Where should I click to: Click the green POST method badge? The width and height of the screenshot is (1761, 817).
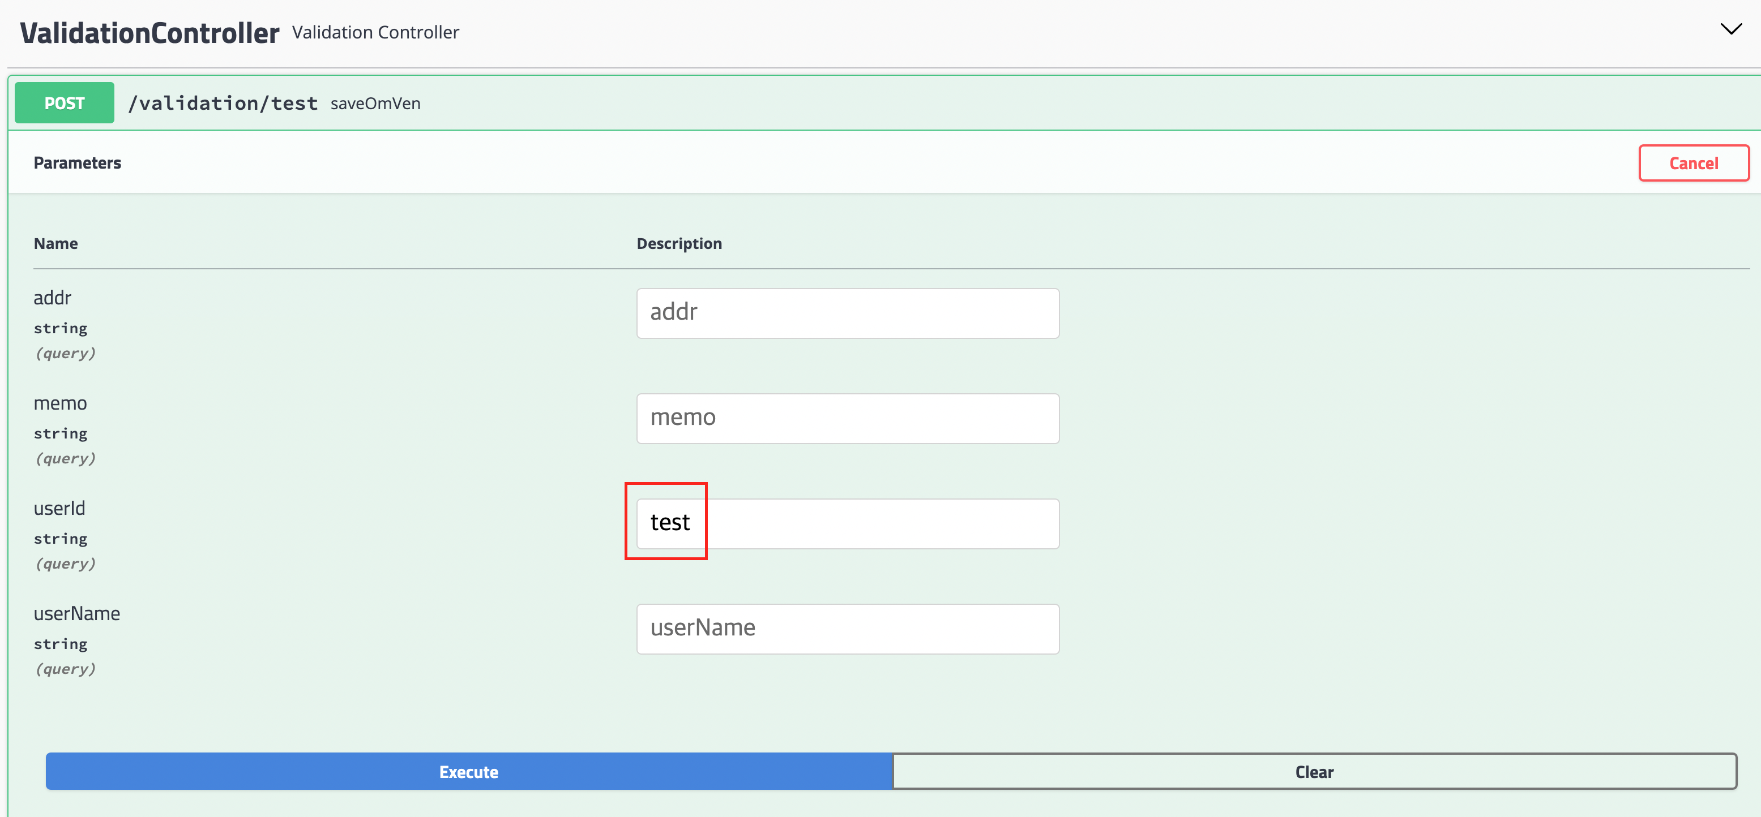pos(64,103)
